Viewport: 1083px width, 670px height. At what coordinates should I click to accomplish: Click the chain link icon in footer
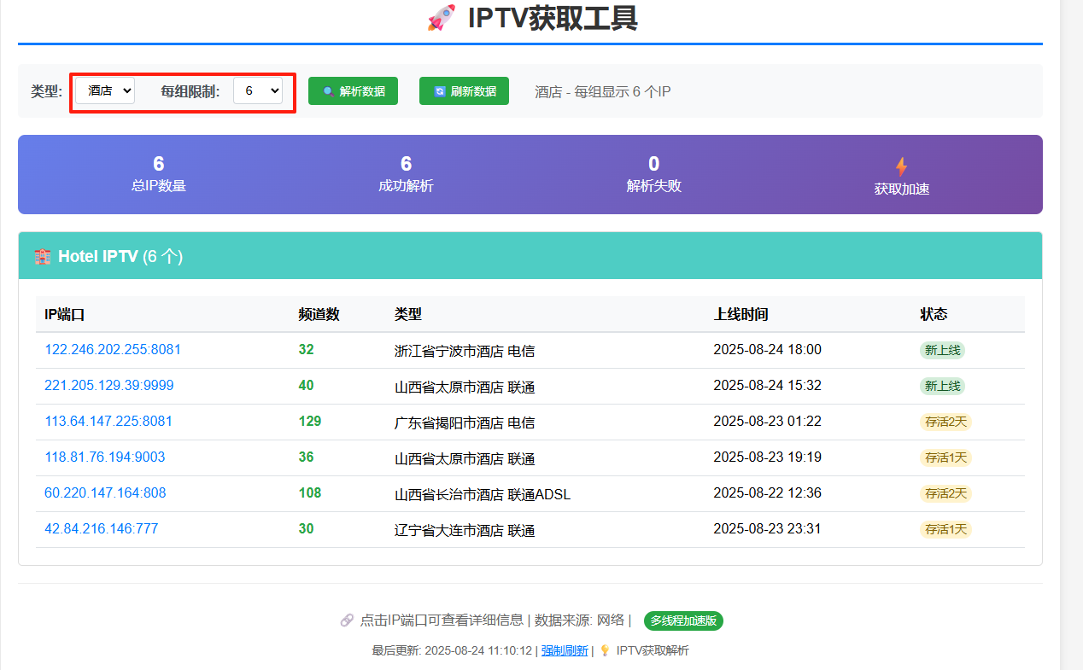[347, 620]
